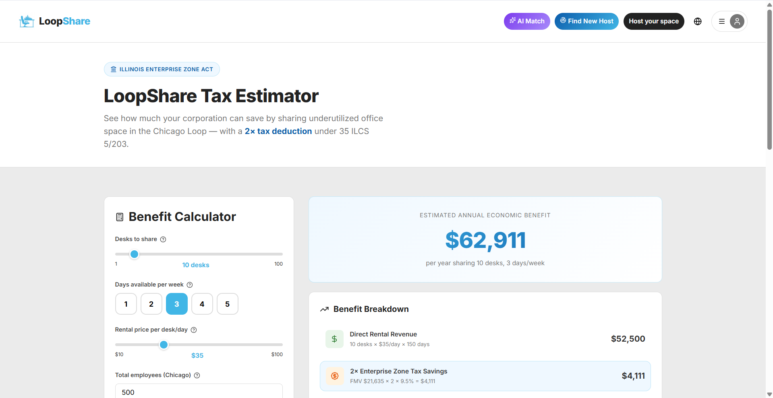Click the LoopShare Tax Estimator heading

(211, 96)
